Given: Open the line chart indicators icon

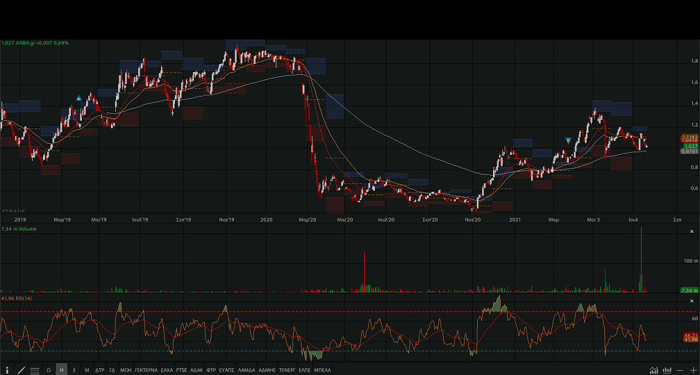Looking at the screenshot, I should click(x=653, y=370).
